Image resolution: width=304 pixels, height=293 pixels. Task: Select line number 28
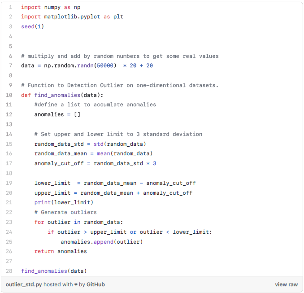(9, 271)
